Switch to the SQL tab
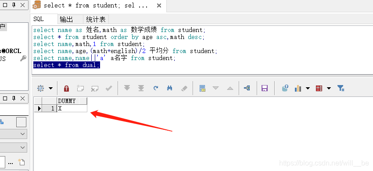The width and height of the screenshot is (373, 171). click(x=44, y=19)
